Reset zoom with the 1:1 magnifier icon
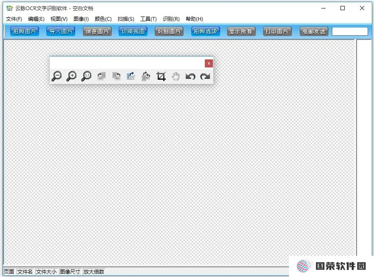Viewport: 374px width, 277px height. tap(86, 76)
